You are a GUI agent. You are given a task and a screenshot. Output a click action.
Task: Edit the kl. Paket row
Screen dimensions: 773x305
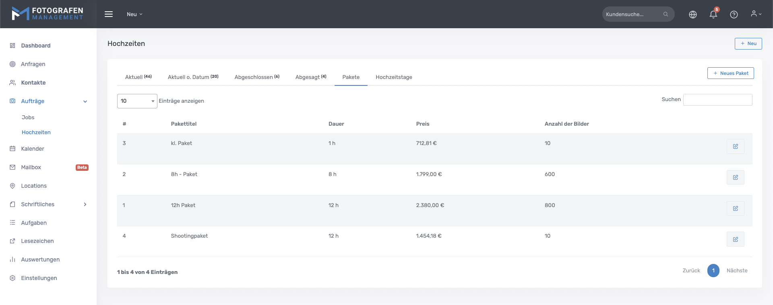735,146
